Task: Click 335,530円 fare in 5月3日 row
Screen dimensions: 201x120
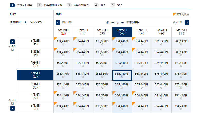Action: tap(102, 52)
